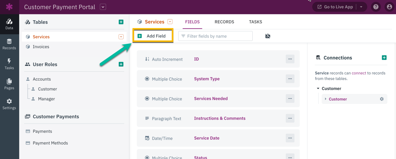Screen dimensions: 396x159
Task: Switch to the RECORDS tab
Action: click(224, 22)
